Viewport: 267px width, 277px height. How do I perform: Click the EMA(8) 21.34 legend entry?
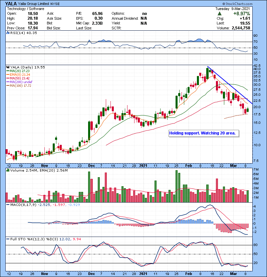tap(18, 75)
